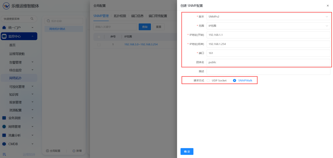Click the IP地址(结束) input field
This screenshot has width=333, height=158.
(x=268, y=44)
